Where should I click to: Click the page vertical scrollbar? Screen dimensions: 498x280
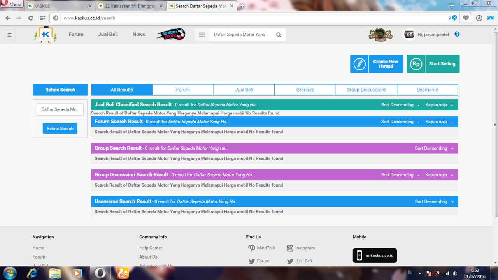495,125
